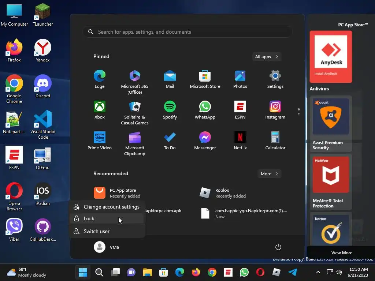Open the Chat icon on taskbar
375x281 pixels.
(131, 272)
